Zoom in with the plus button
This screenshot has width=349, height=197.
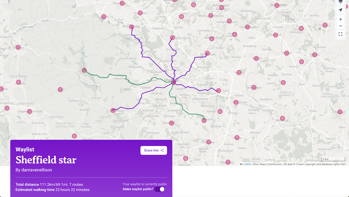340,19
